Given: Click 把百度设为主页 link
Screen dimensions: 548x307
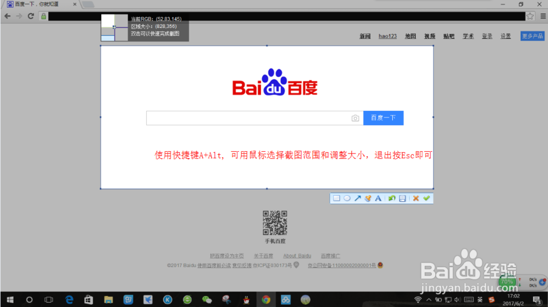Looking at the screenshot, I should (227, 256).
